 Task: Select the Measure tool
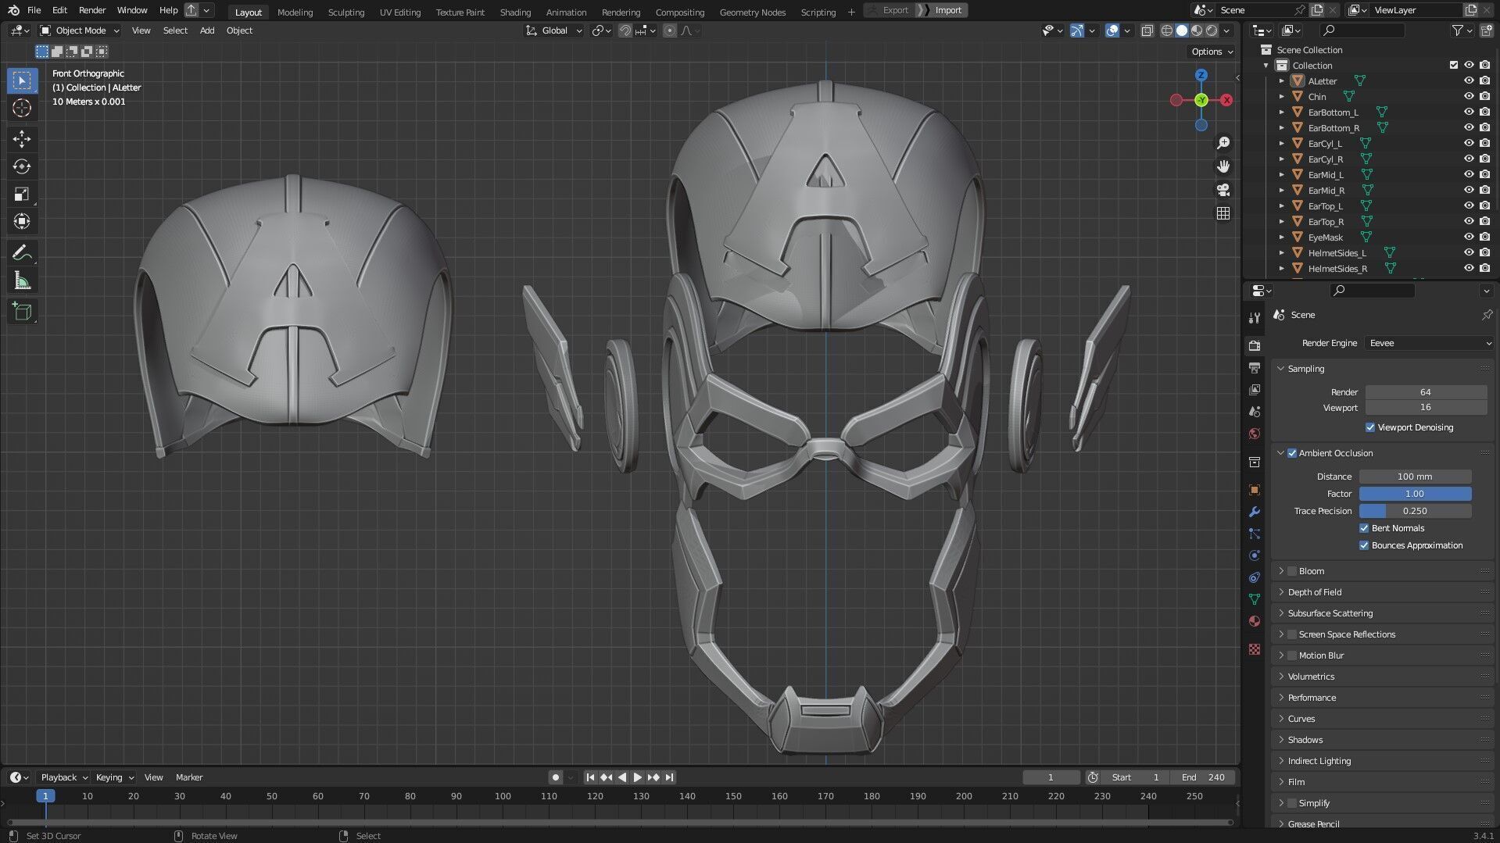pyautogui.click(x=22, y=280)
